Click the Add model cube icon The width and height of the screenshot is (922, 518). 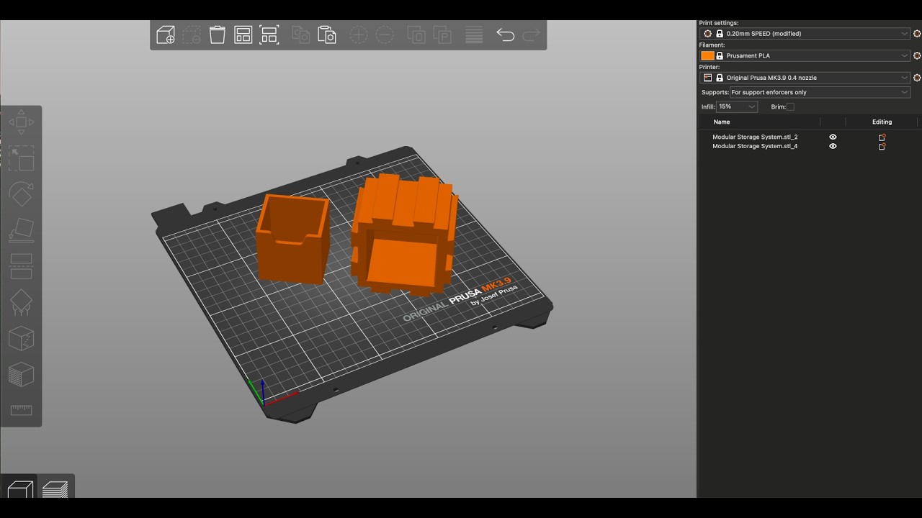(166, 35)
